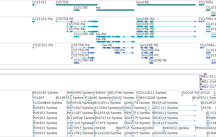Open EST LD46279.5prime label
The image size is (216, 137).
pyautogui.click(x=137, y=103)
